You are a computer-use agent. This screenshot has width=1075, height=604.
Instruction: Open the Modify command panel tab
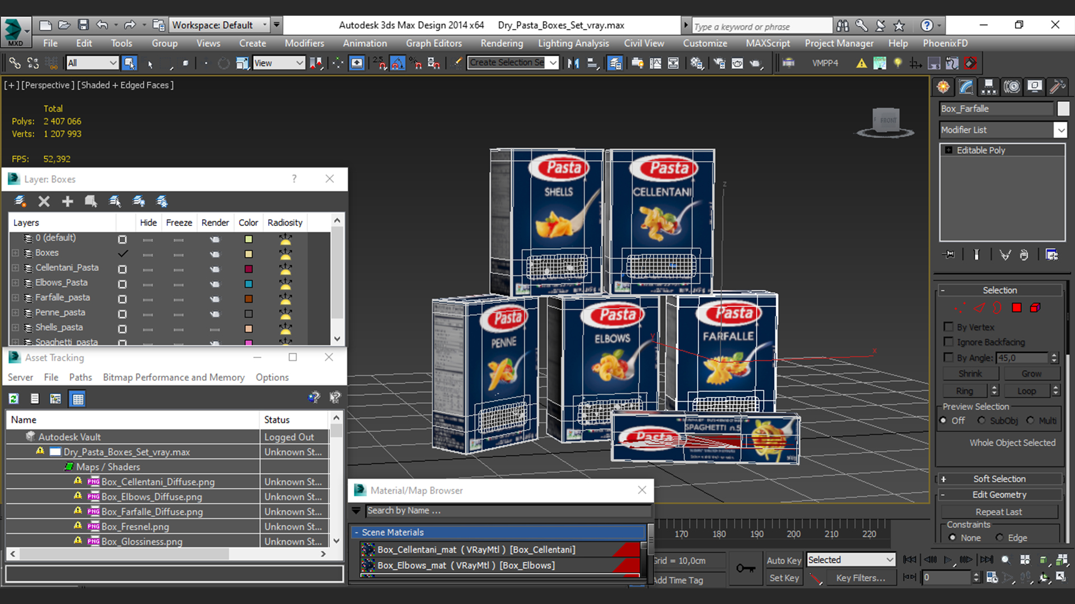[x=966, y=87]
